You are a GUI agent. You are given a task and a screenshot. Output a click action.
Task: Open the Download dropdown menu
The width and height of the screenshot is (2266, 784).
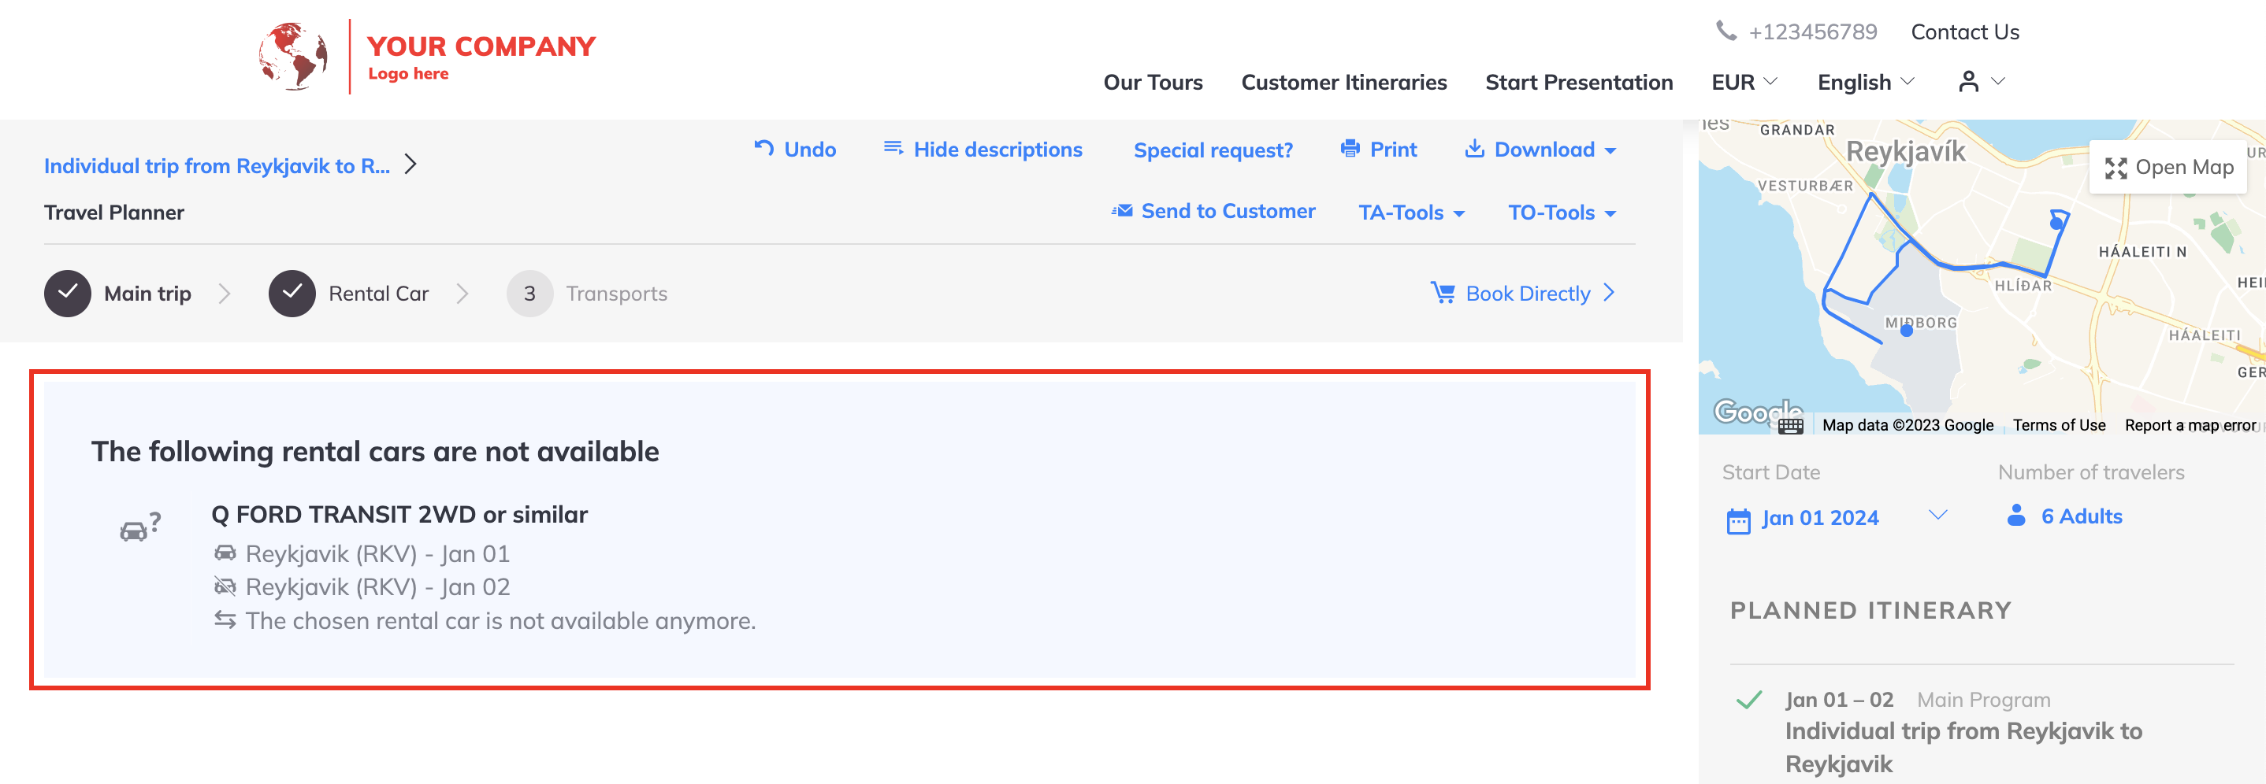tap(1540, 150)
